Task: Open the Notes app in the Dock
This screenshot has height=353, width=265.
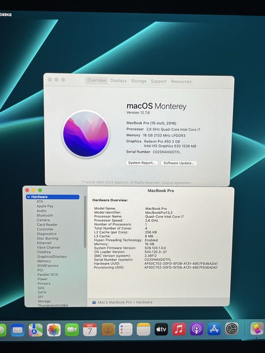Action: point(143,329)
